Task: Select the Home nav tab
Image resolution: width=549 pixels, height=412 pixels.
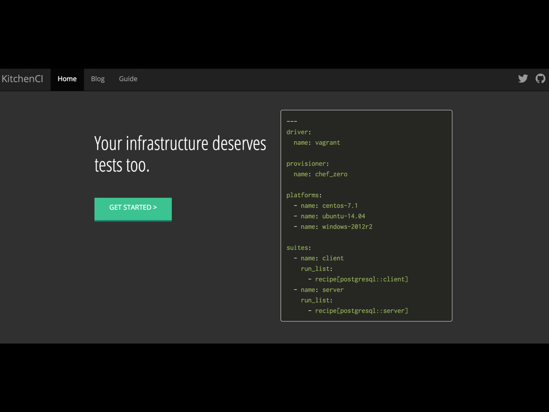Action: 67,79
